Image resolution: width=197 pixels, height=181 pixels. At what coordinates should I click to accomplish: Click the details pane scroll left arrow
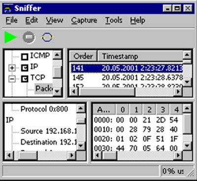[x=9, y=155]
